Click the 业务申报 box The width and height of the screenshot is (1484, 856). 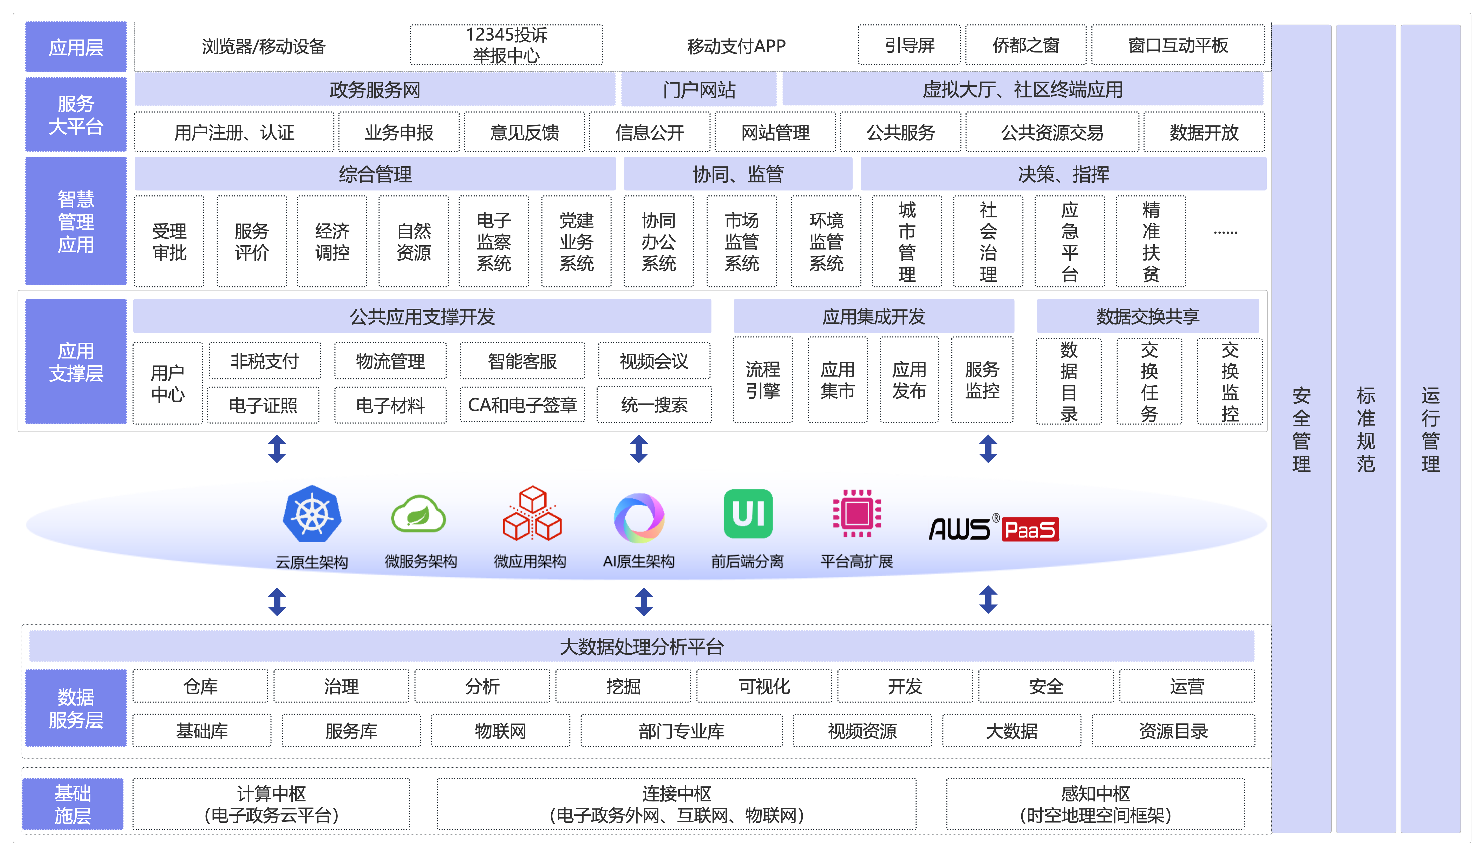tap(399, 132)
